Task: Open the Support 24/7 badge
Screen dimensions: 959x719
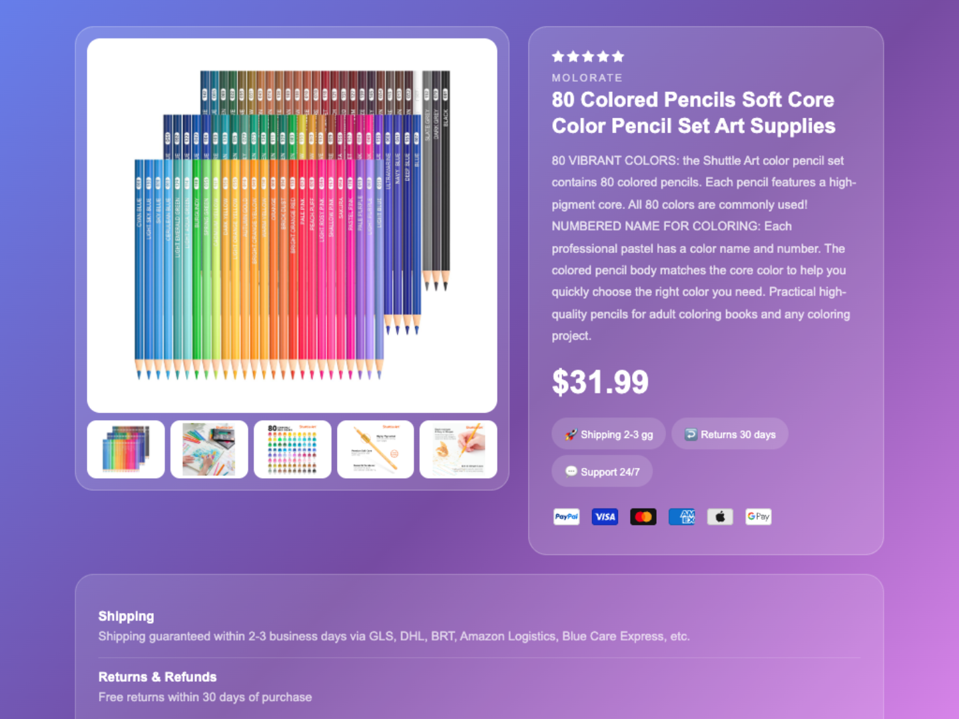Action: 602,471
